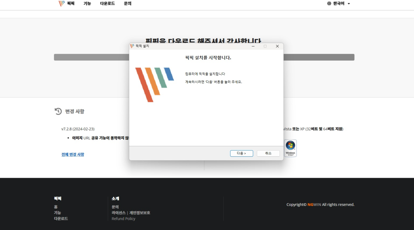Open the Refund Policy link in the footer
Image resolution: width=414 pixels, height=230 pixels.
pos(123,219)
